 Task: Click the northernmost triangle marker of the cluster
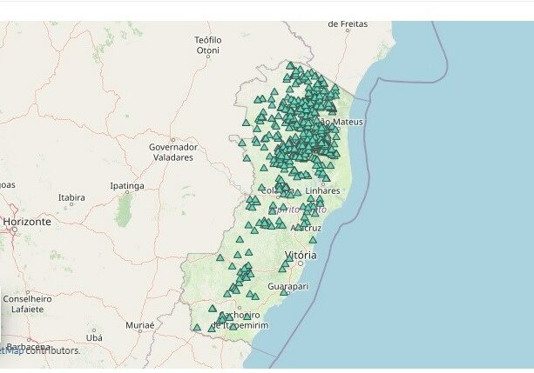291,64
